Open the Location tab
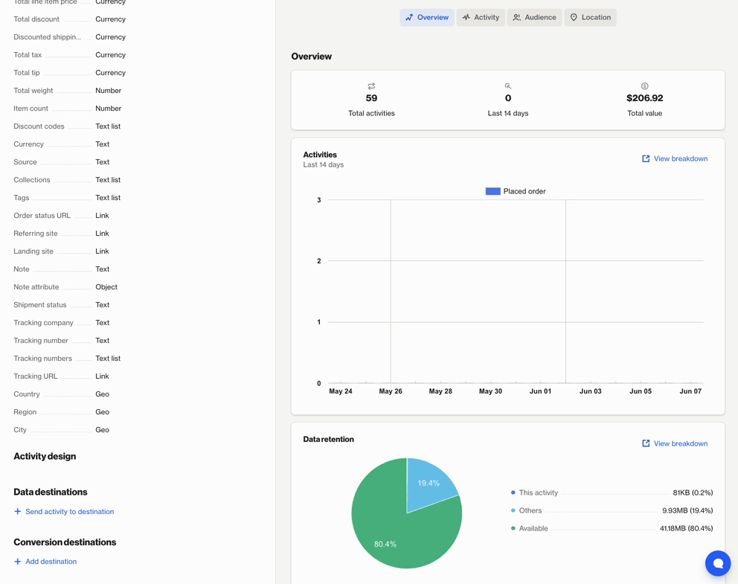The image size is (738, 584). click(x=590, y=17)
